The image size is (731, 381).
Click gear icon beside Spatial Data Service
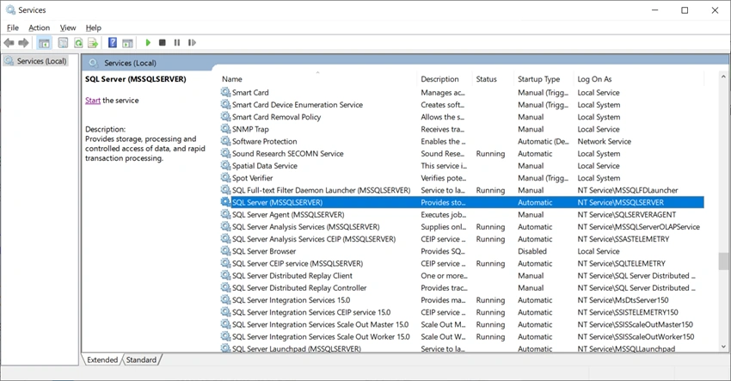pyautogui.click(x=225, y=165)
